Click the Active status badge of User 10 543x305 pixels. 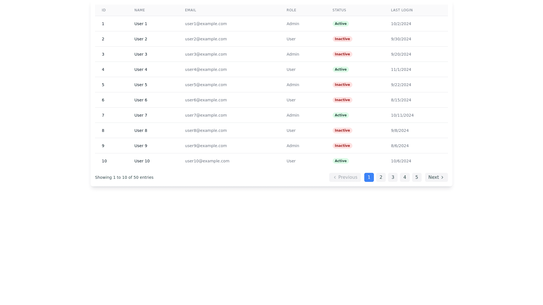click(x=341, y=161)
